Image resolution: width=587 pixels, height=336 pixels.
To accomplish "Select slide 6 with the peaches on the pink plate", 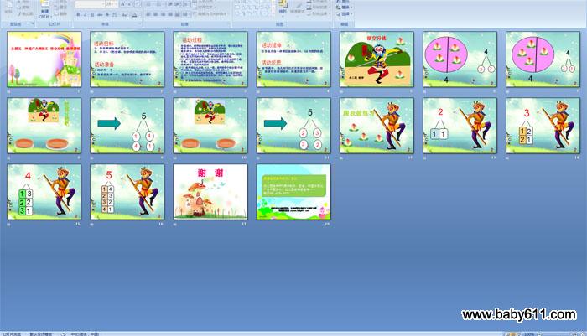I will [460, 59].
